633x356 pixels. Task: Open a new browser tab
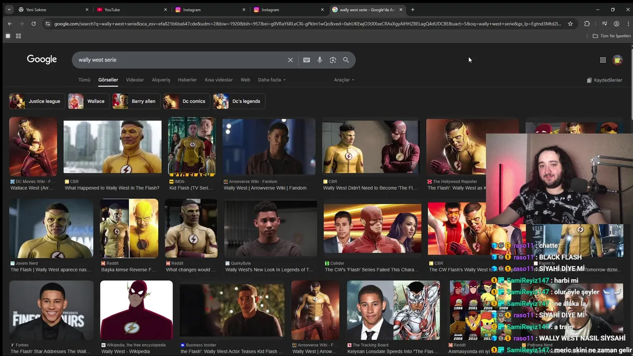click(x=412, y=9)
